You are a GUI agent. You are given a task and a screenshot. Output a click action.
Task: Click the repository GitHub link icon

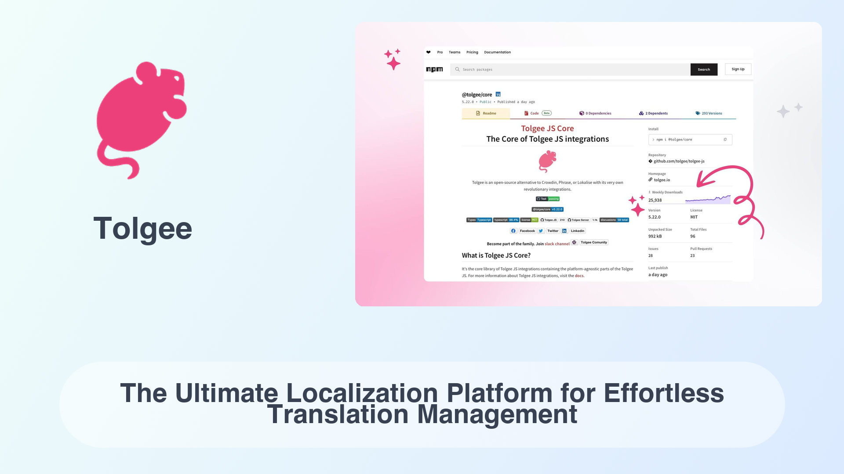tap(650, 161)
